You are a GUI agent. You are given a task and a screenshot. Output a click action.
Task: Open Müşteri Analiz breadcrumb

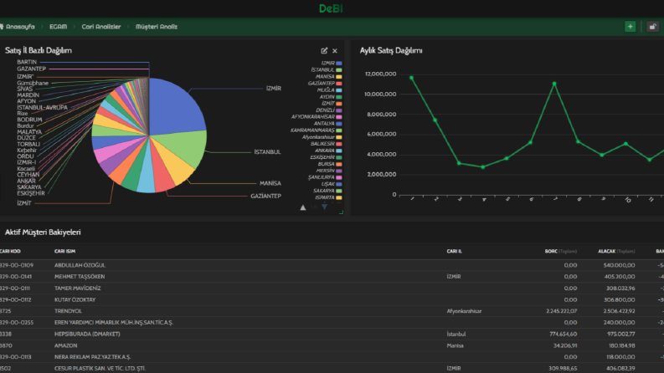(157, 27)
